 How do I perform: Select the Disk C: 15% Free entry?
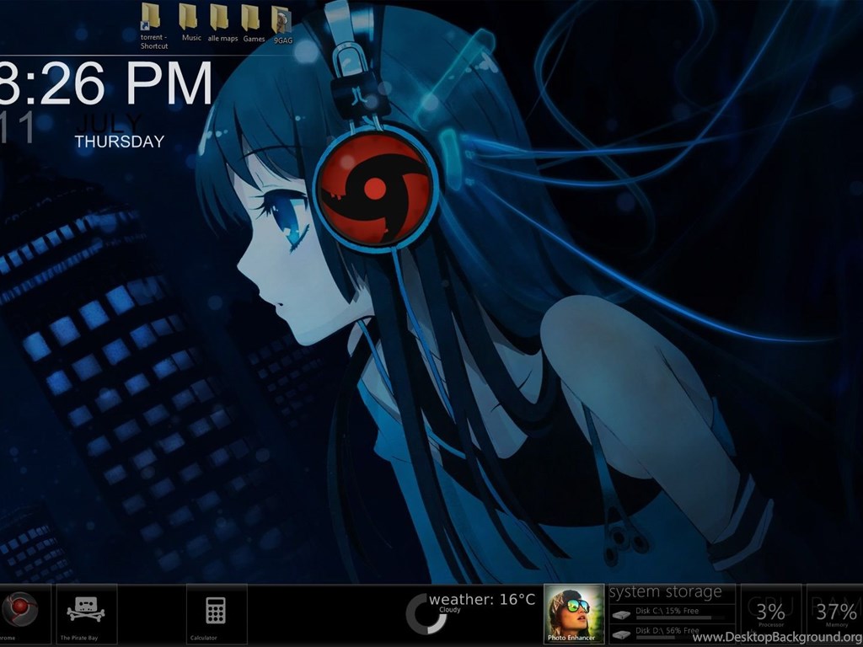coord(667,611)
